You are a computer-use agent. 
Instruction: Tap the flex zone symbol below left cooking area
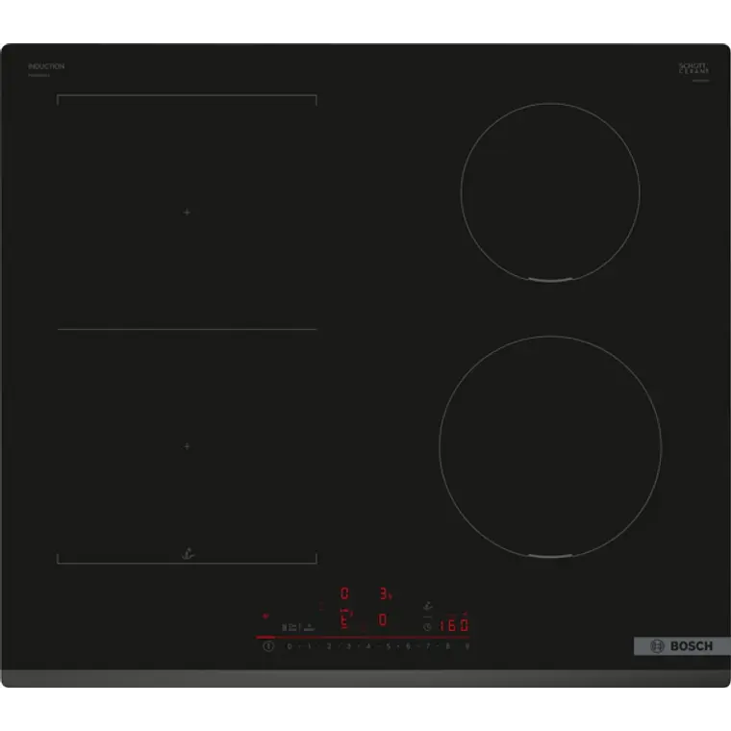pyautogui.click(x=187, y=555)
